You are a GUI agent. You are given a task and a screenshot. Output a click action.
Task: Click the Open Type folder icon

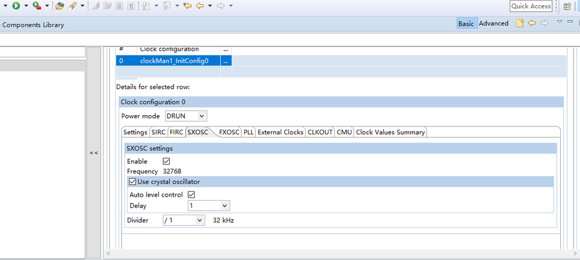tap(59, 6)
